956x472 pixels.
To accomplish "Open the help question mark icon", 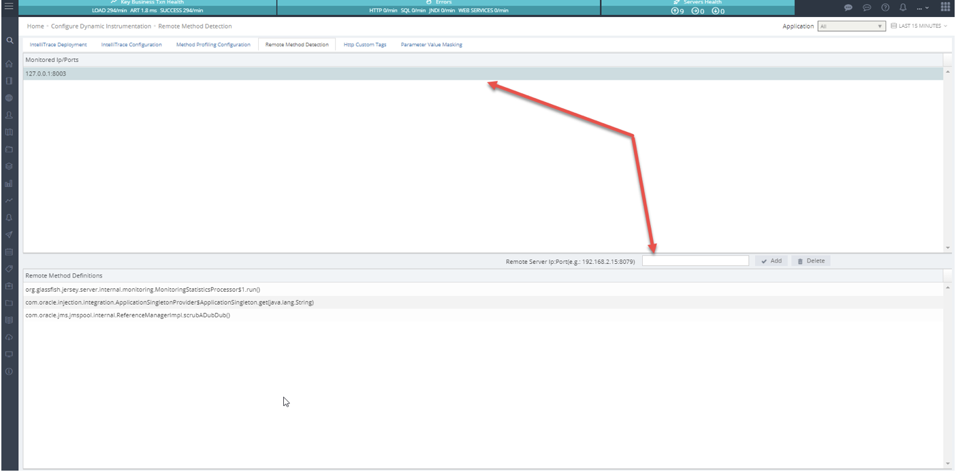I will [x=885, y=7].
